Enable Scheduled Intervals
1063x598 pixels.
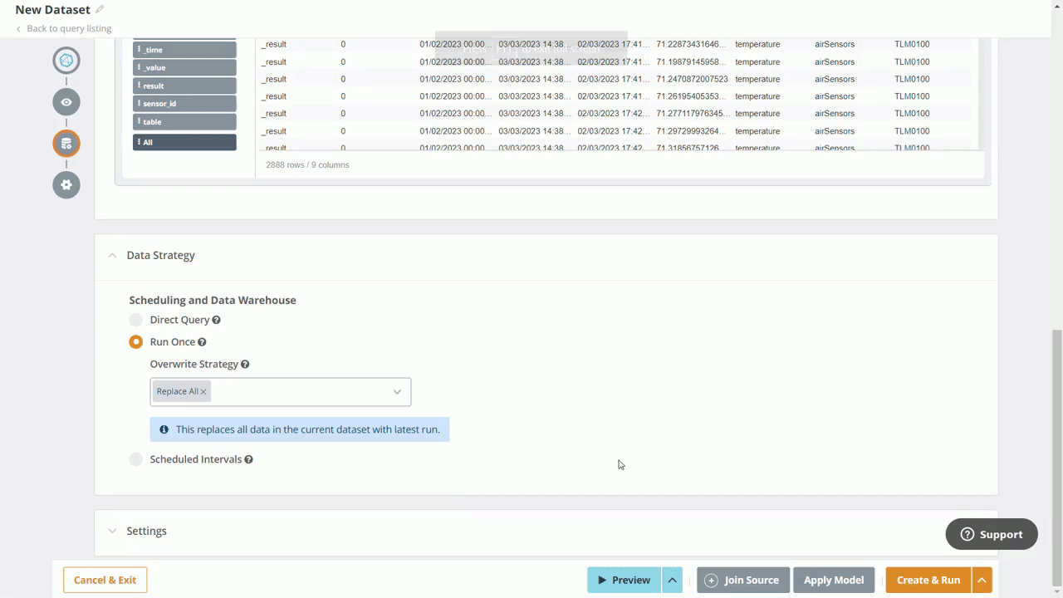[135, 459]
